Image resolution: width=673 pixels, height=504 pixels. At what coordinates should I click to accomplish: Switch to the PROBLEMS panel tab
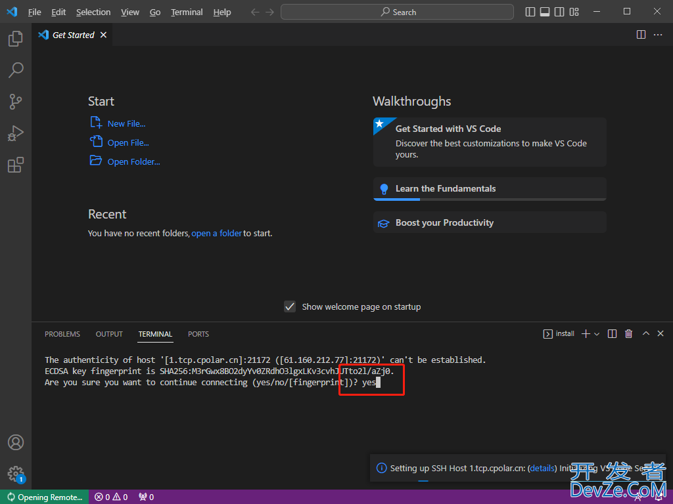pyautogui.click(x=62, y=334)
